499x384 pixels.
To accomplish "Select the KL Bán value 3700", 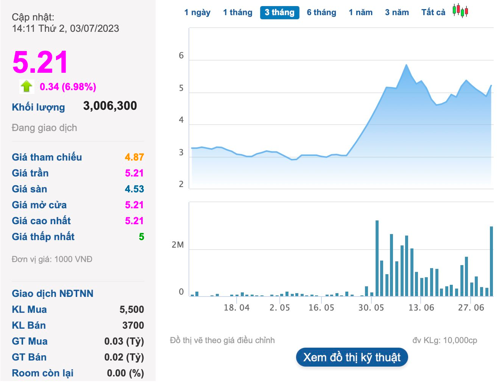I will pos(133,325).
